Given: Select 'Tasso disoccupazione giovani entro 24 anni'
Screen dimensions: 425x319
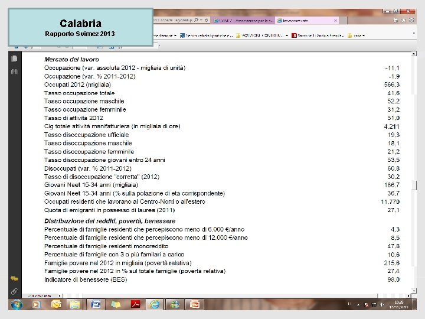Looking at the screenshot, I should click(104, 160).
